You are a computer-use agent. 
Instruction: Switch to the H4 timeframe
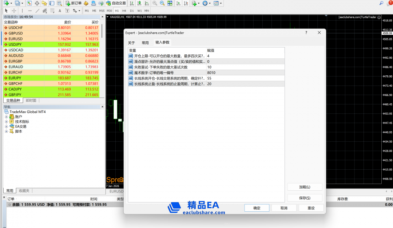point(124,11)
